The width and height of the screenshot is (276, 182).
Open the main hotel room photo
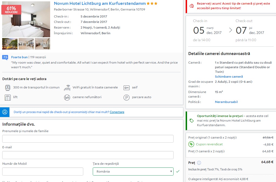(26, 19)
